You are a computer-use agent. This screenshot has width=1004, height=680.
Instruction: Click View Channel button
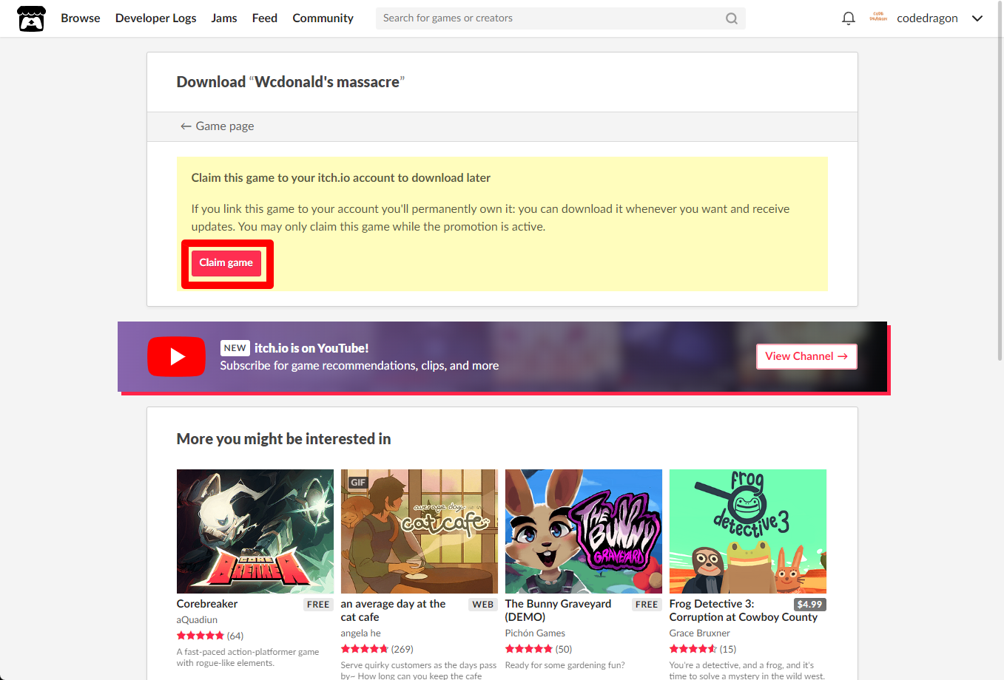tap(806, 356)
